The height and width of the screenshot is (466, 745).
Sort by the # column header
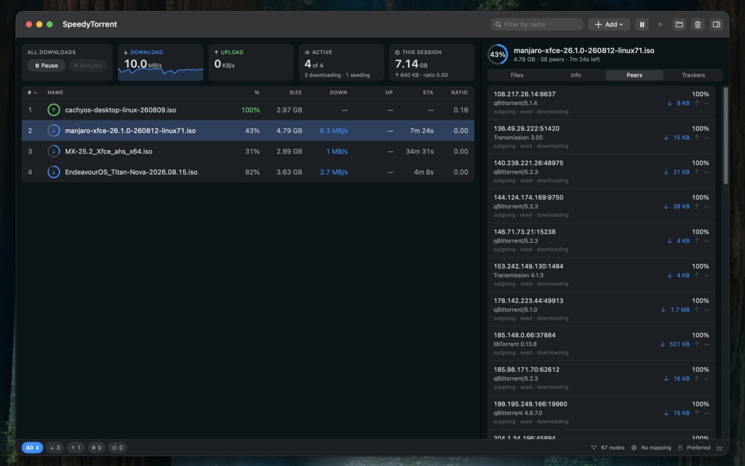point(32,93)
